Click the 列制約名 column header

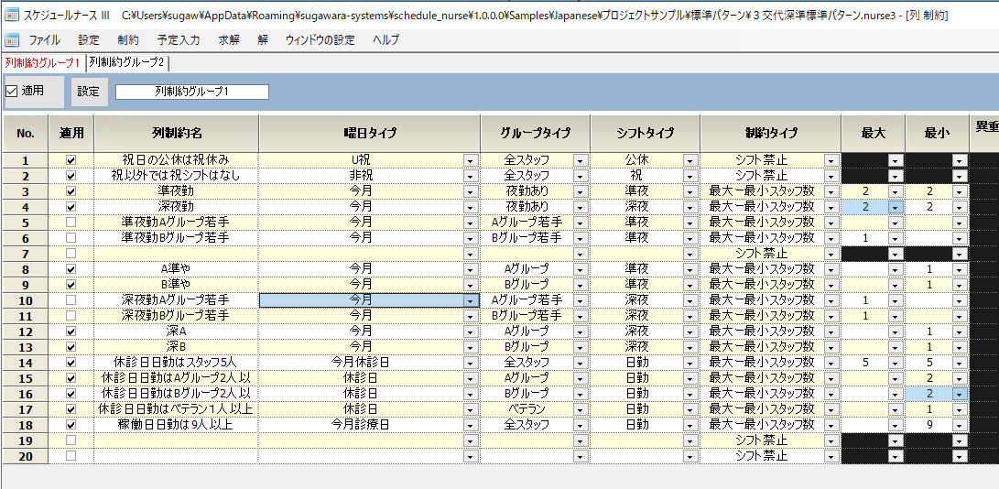(177, 134)
